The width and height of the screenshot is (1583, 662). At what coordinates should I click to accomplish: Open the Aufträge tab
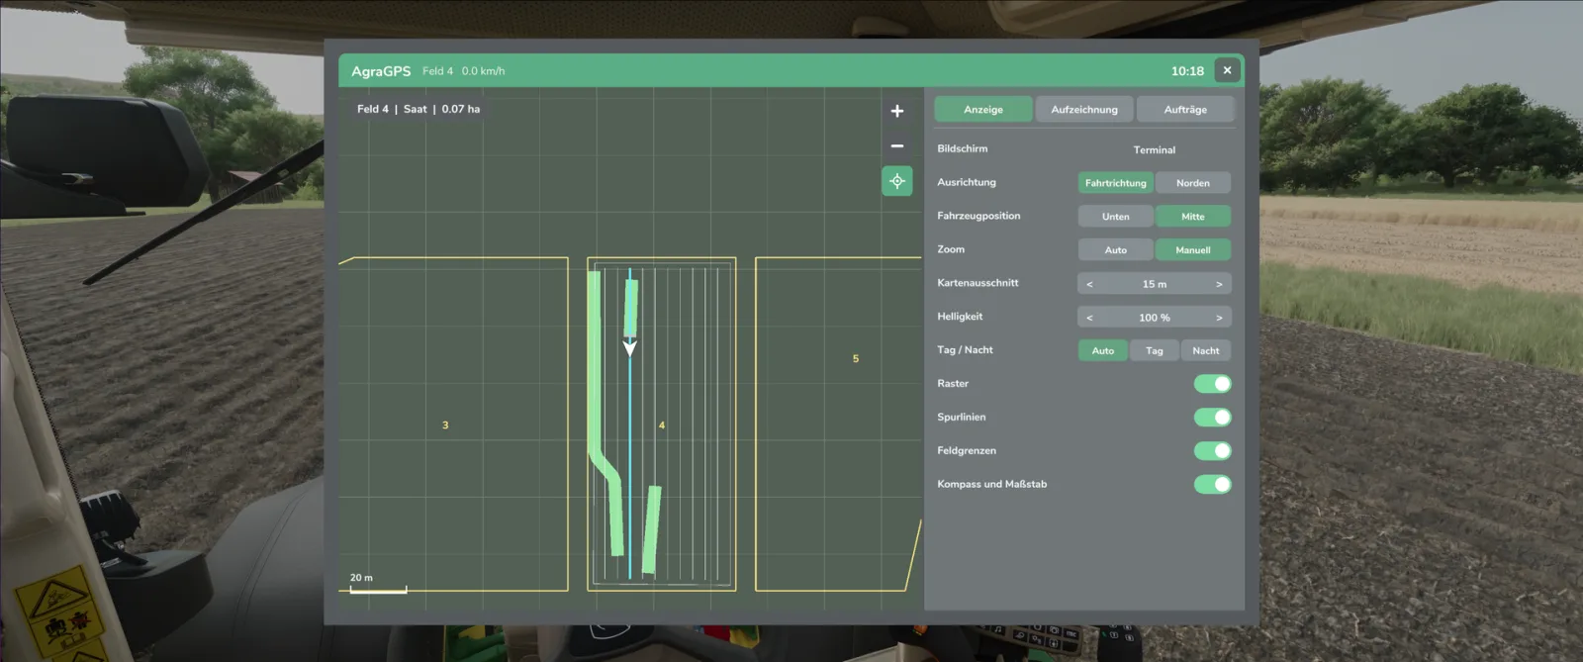1185,110
